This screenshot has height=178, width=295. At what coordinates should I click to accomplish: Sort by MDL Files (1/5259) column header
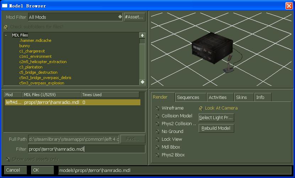click(x=52, y=95)
